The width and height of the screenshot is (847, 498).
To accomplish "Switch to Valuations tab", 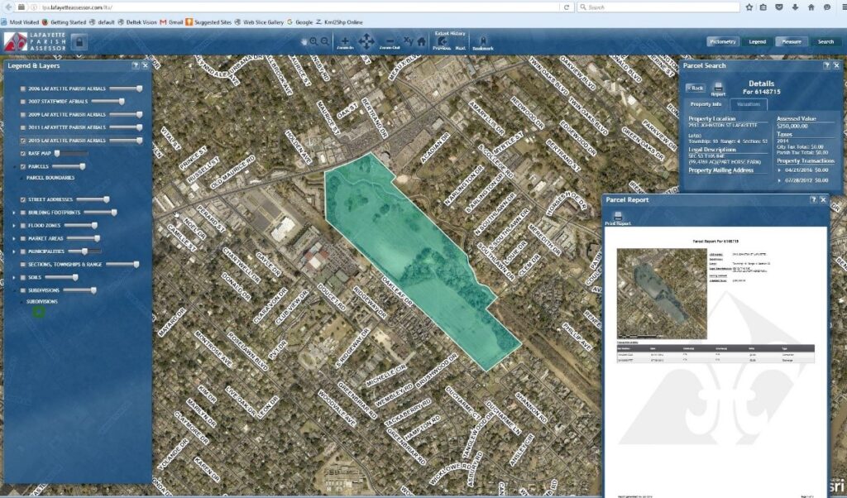I will 748,104.
